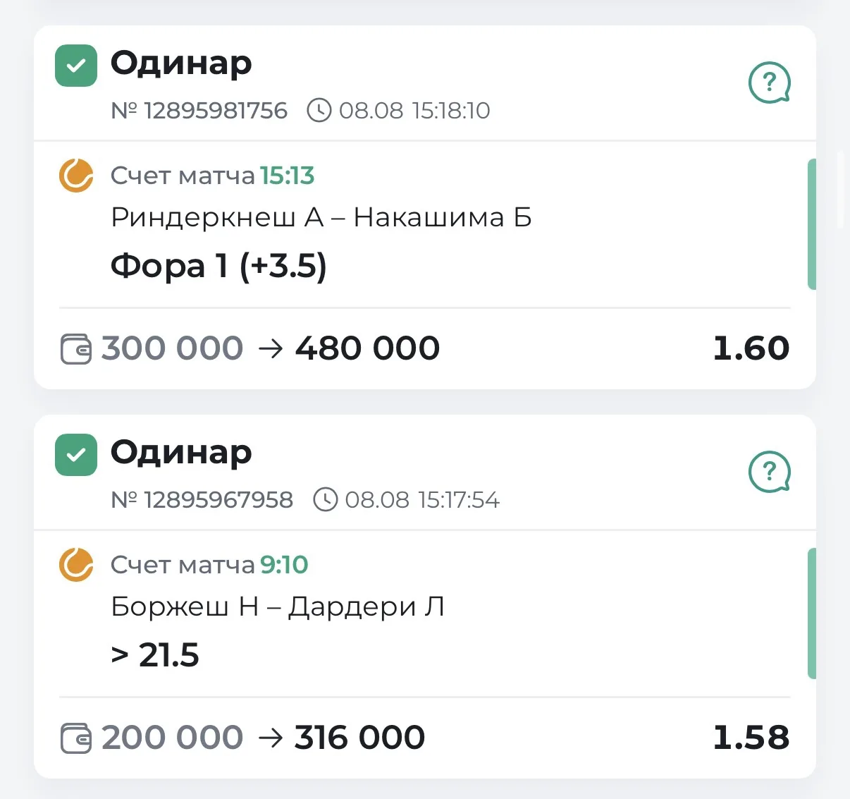Image resolution: width=850 pixels, height=799 pixels.
Task: Click green status bar on second bet card
Action: point(811,614)
